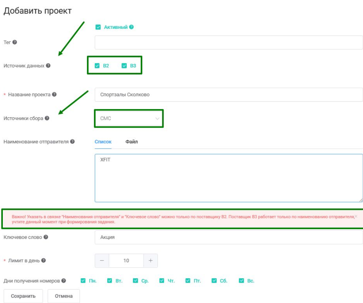Toggle the Ср. day checkbox
The width and height of the screenshot is (363, 303).
click(x=136, y=281)
